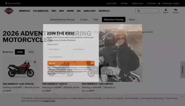
Task: Click the Pan America 1250 Limited title
Action: 97,84
